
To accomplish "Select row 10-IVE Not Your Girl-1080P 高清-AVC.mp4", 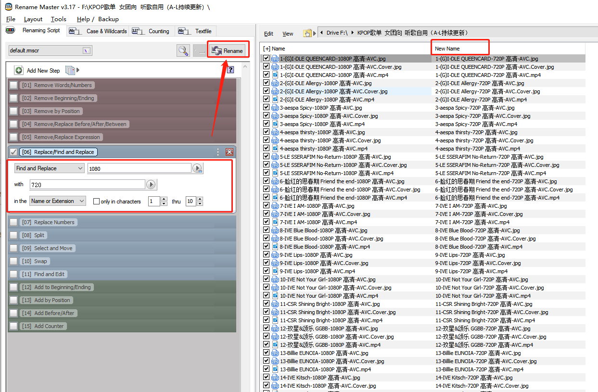I will pyautogui.click(x=423, y=296).
